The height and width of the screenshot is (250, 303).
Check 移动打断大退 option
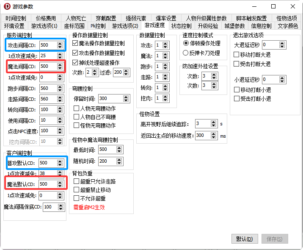pos(252,55)
